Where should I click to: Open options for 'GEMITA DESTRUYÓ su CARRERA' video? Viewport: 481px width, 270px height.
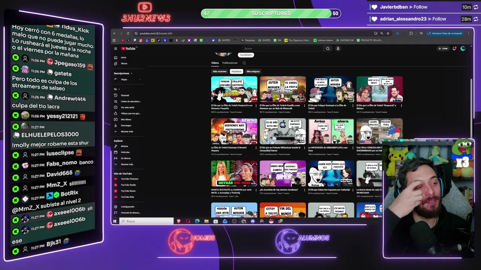tap(256, 190)
